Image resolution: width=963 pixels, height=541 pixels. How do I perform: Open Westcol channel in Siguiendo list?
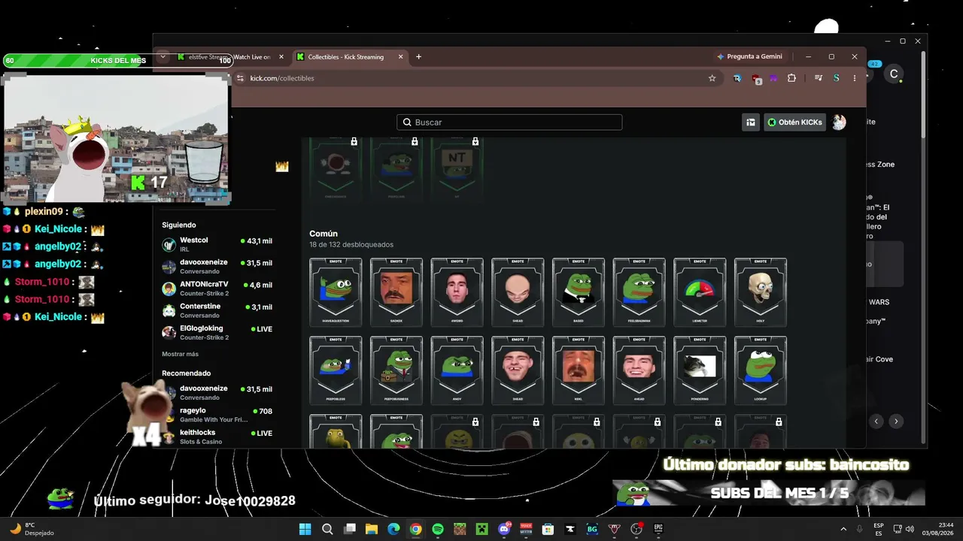(217, 244)
